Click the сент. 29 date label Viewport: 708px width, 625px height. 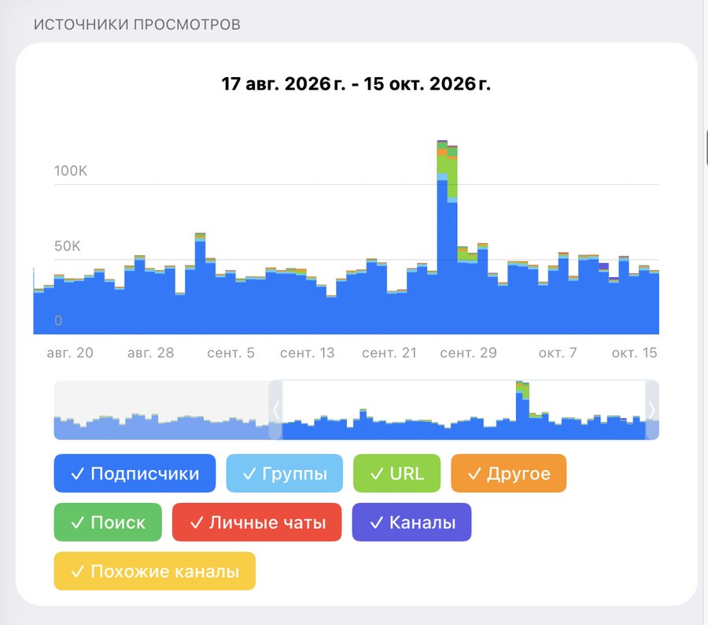pyautogui.click(x=468, y=353)
